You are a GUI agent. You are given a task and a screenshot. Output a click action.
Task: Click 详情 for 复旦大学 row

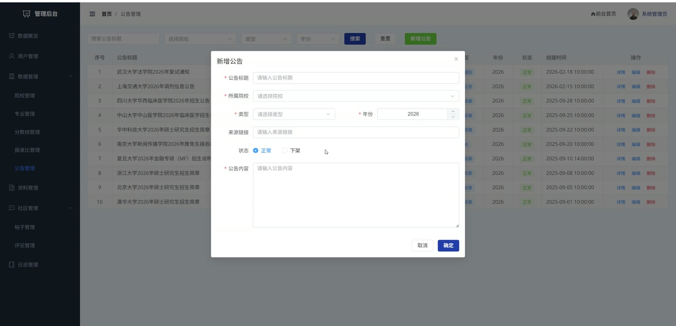pos(621,159)
